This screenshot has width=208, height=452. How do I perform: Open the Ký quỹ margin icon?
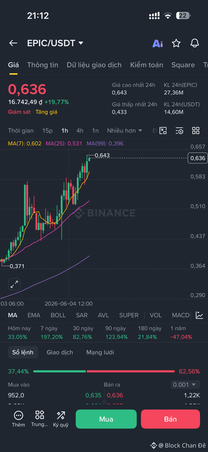(x=61, y=419)
